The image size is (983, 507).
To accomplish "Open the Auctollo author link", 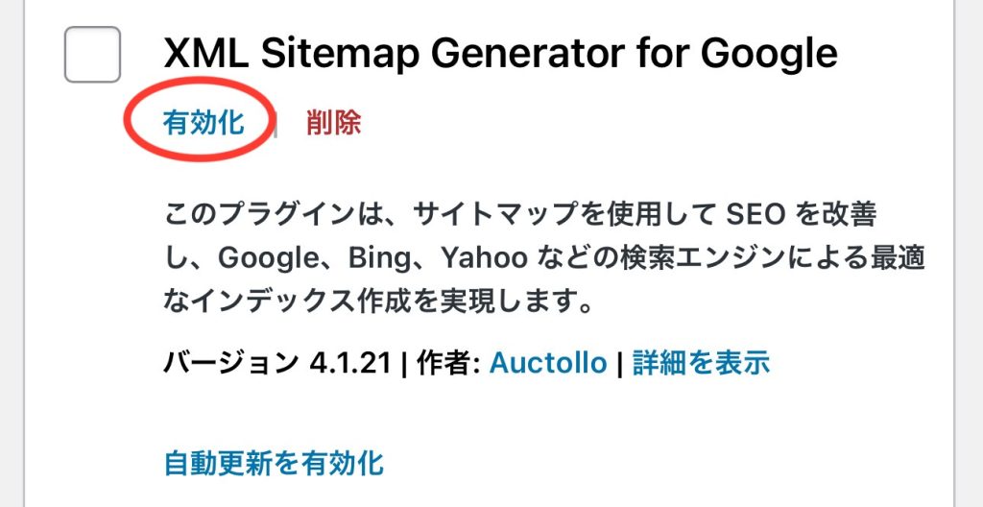I will coord(548,363).
